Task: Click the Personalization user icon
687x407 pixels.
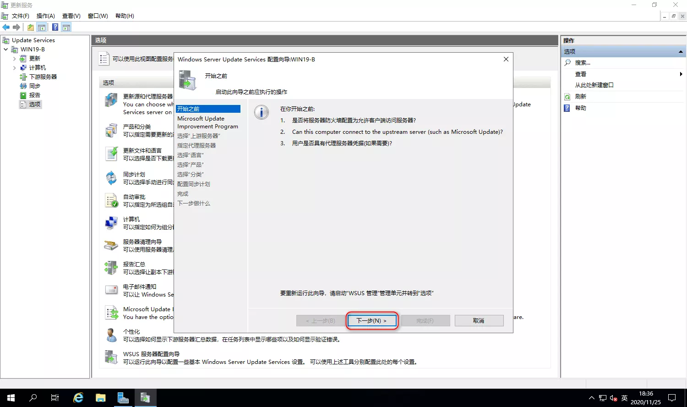Action: pos(111,335)
